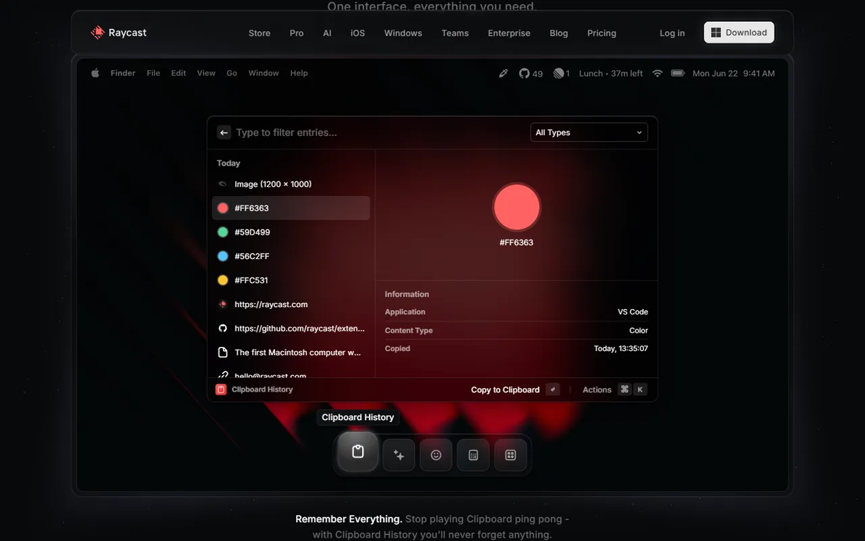Click the Lunch 37m left menu bar item
The image size is (865, 541).
(611, 73)
